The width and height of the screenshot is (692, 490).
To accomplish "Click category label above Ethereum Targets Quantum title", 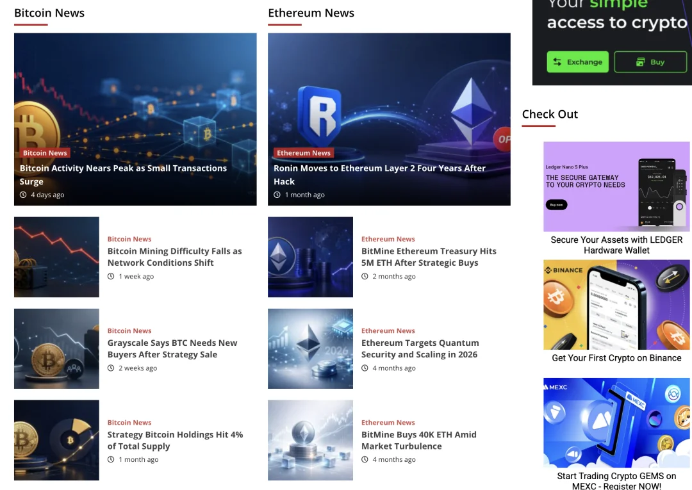I will tap(388, 331).
